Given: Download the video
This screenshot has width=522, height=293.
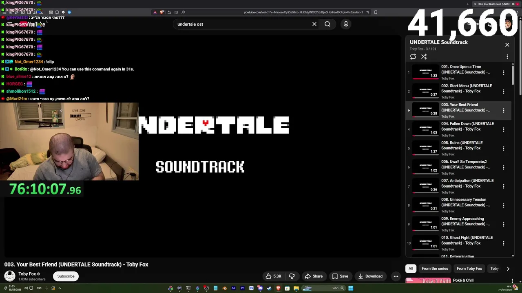Looking at the screenshot, I should pos(370,276).
